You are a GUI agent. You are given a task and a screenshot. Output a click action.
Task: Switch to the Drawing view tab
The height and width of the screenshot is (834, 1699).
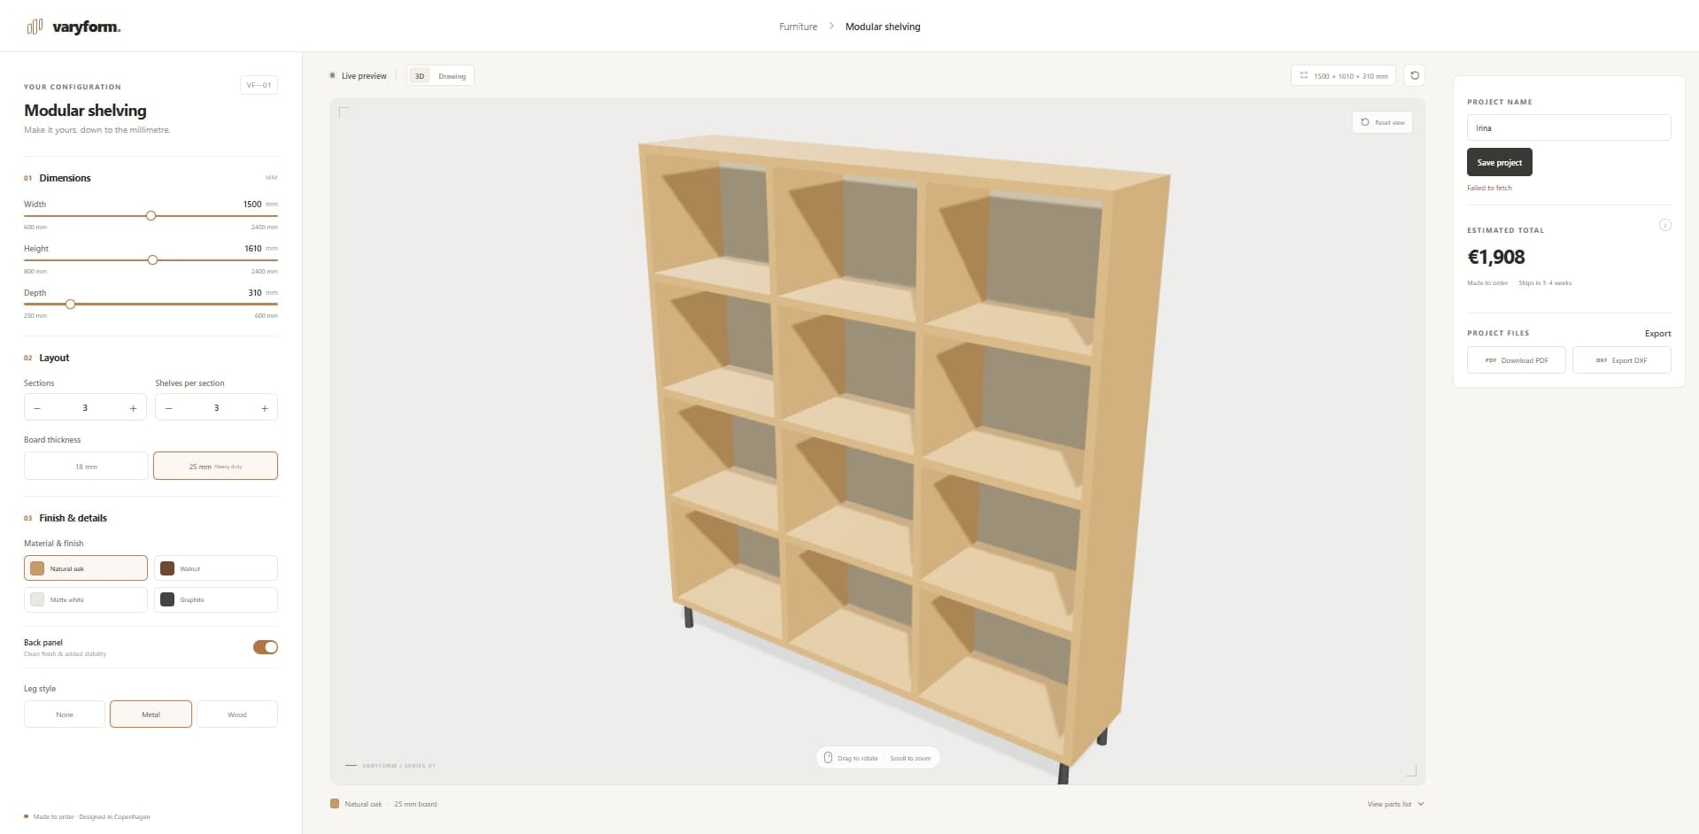click(x=452, y=76)
